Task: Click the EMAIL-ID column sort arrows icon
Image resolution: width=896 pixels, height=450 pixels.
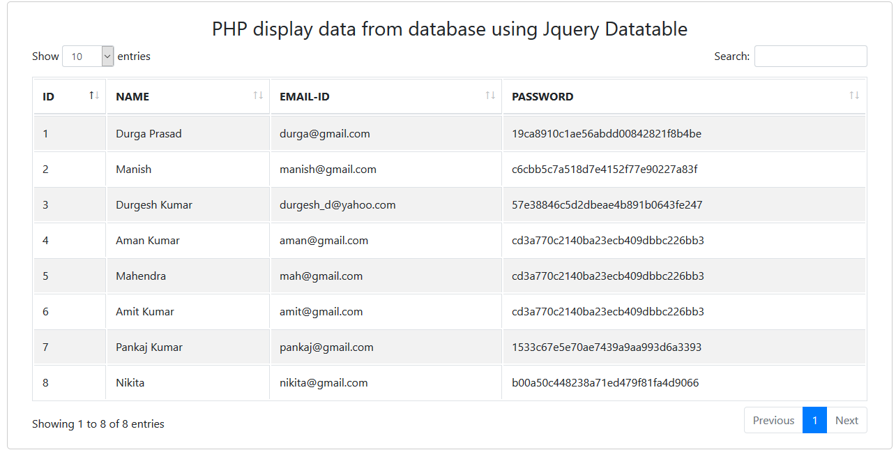Action: (490, 96)
